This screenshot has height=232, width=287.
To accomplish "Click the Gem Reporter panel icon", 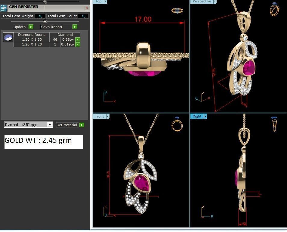I will tap(4, 8).
